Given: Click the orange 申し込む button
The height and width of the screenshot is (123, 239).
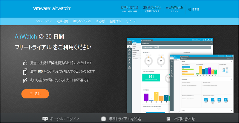Looking at the screenshot, I should click(35, 94).
